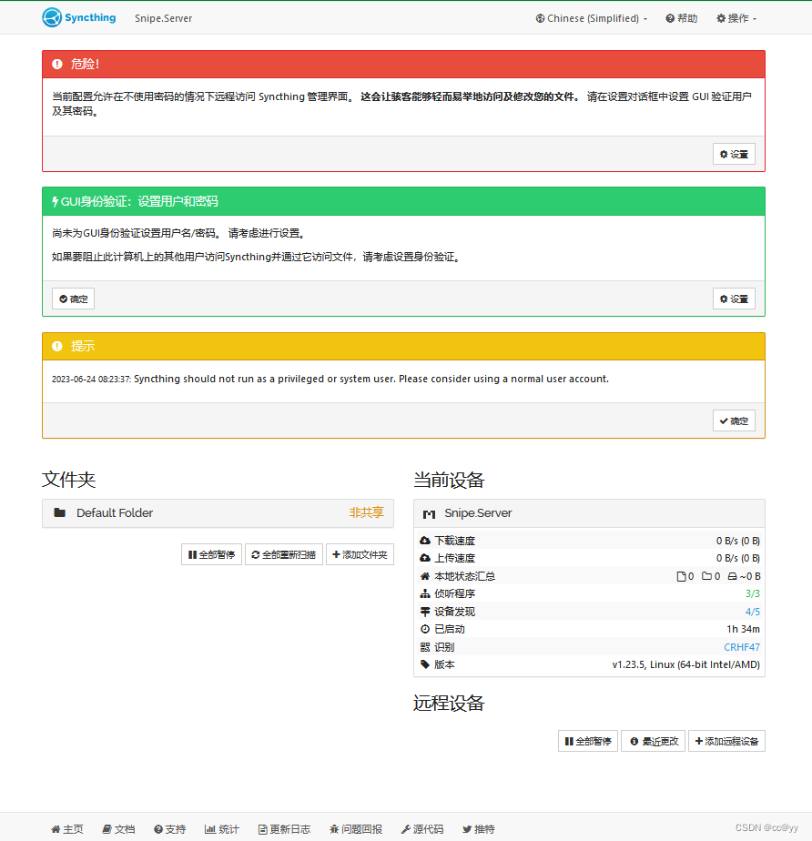
Task: Click 最近更改 recent changes button
Action: click(654, 741)
